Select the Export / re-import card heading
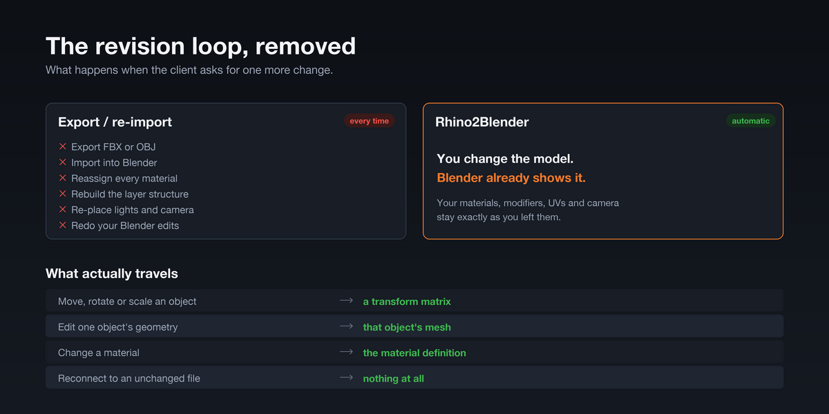Image resolution: width=829 pixels, height=414 pixels. pos(115,122)
